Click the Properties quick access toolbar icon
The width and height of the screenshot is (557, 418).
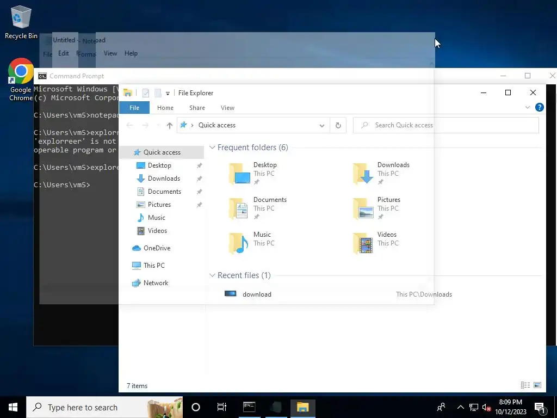point(146,93)
